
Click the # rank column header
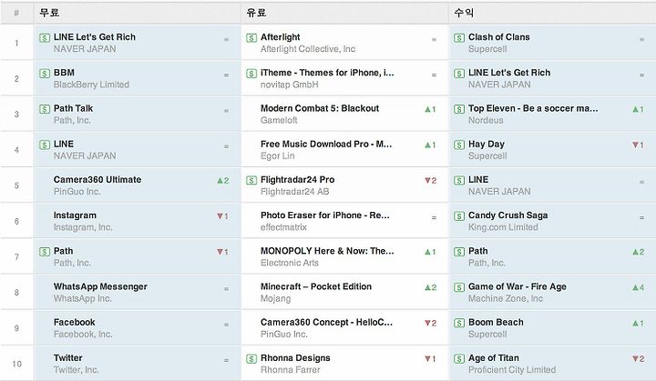[17, 13]
